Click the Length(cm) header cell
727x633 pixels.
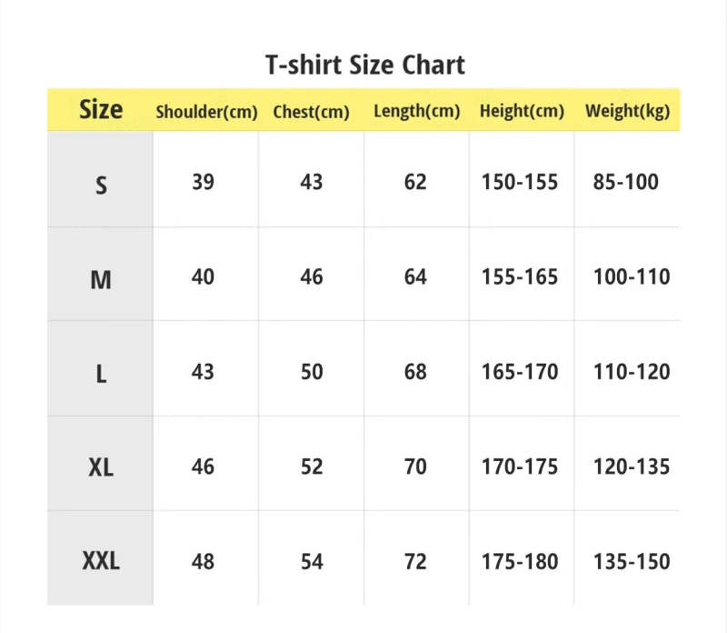tap(416, 112)
